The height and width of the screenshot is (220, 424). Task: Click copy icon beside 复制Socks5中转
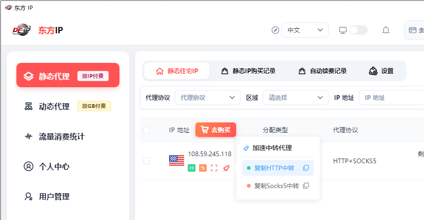pos(306,186)
